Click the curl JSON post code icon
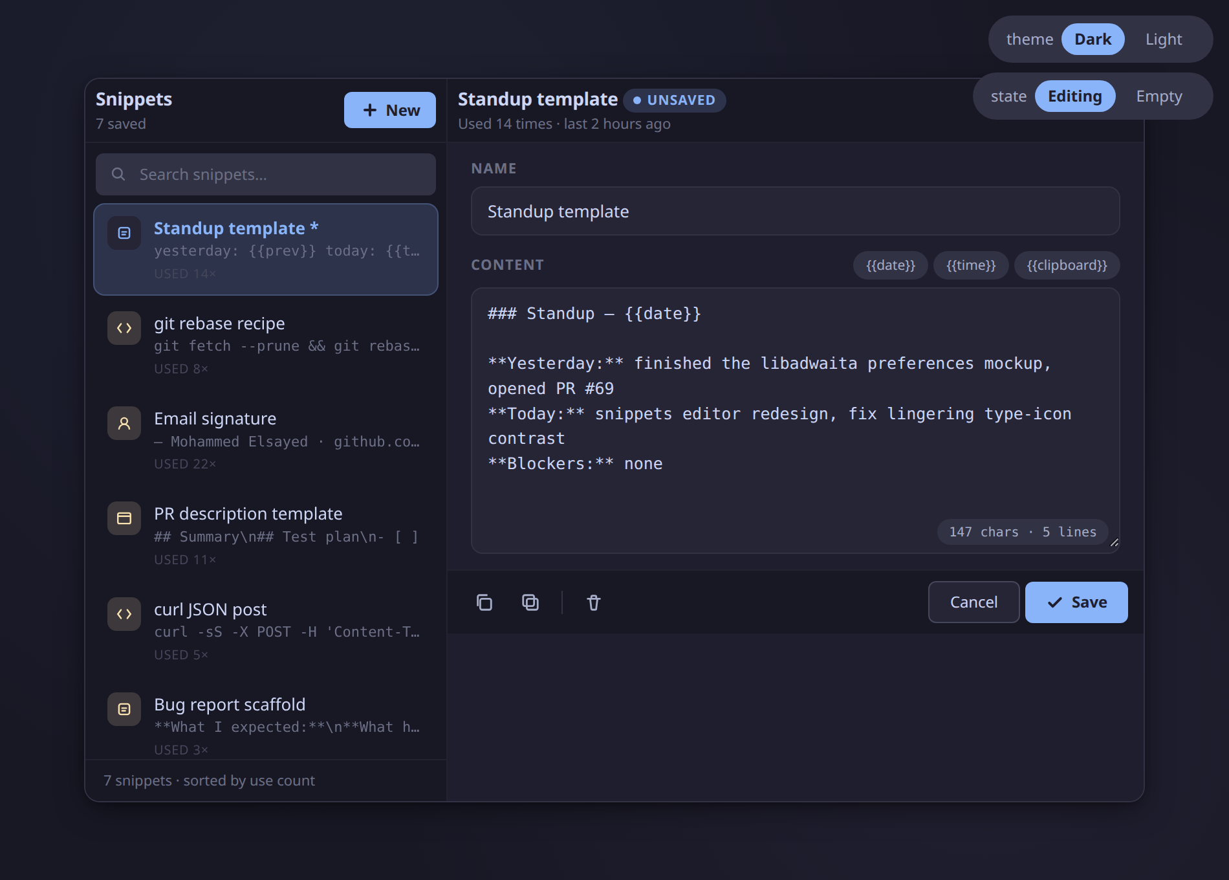 (124, 614)
